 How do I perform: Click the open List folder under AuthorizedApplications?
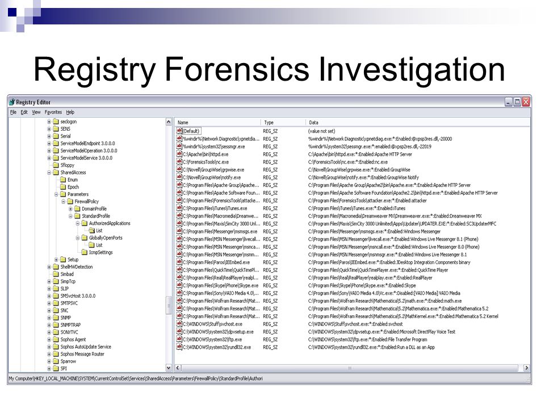[92, 231]
